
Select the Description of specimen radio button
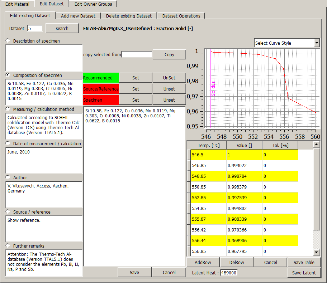pyautogui.click(x=8, y=41)
